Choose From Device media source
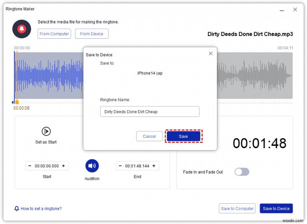The height and width of the screenshot is (224, 307). (x=92, y=34)
